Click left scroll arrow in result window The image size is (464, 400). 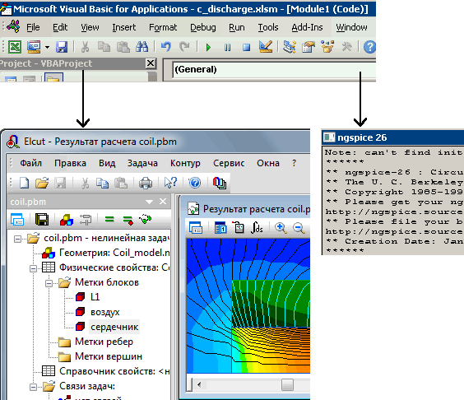[x=199, y=384]
